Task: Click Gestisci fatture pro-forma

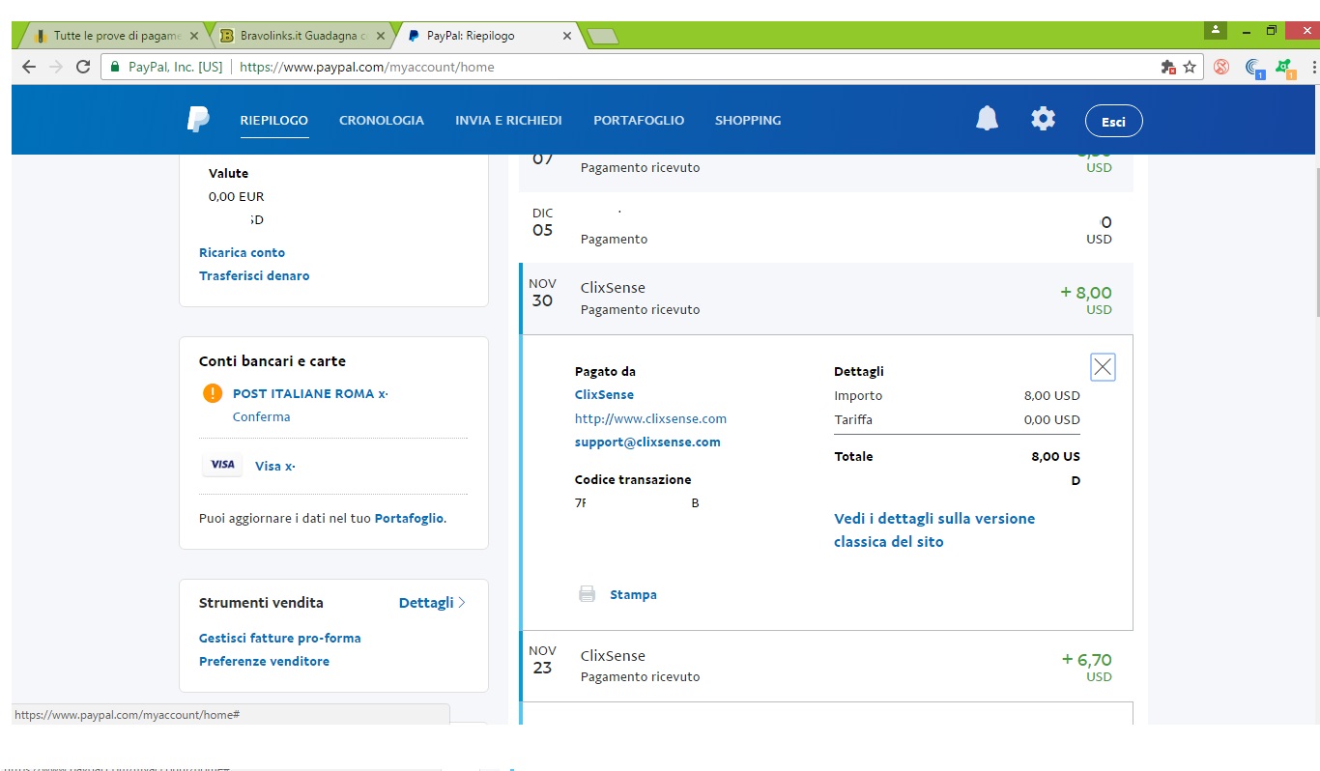Action: [x=280, y=638]
